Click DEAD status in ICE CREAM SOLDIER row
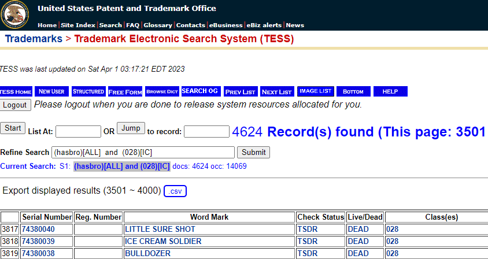This screenshot has width=488, height=259. coord(358,241)
